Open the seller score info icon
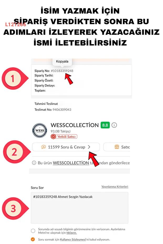163x244 pixels. click(114, 125)
